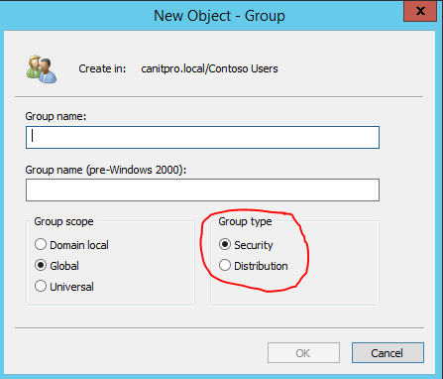This screenshot has width=443, height=379.
Task: Click the Group type heading
Action: (245, 221)
